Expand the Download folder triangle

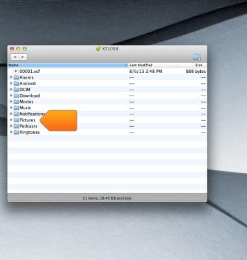coord(11,96)
